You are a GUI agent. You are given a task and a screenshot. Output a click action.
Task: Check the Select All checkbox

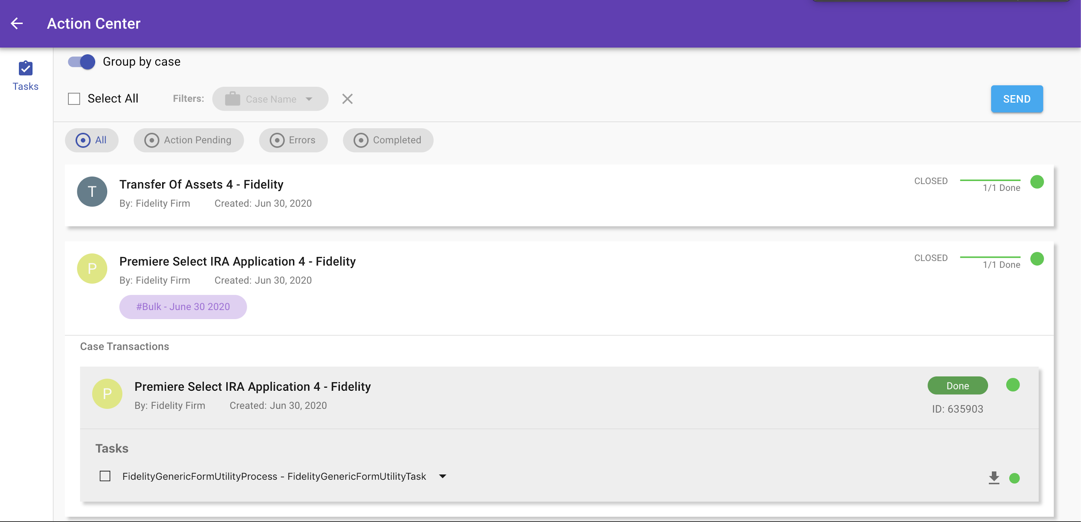click(x=74, y=99)
